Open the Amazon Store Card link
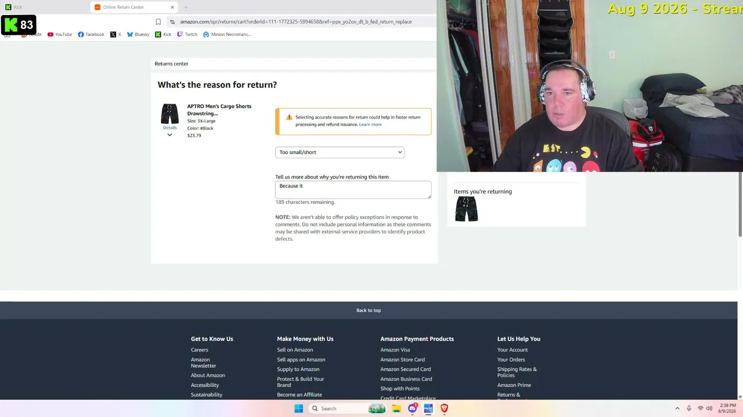Viewport: 743px width, 417px height. (402, 360)
